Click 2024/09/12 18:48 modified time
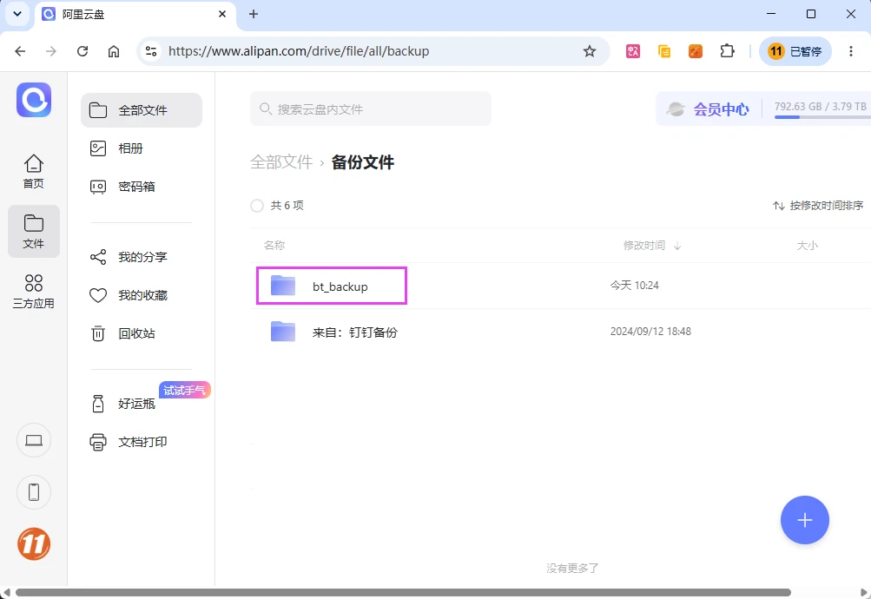This screenshot has height=599, width=871. click(650, 332)
